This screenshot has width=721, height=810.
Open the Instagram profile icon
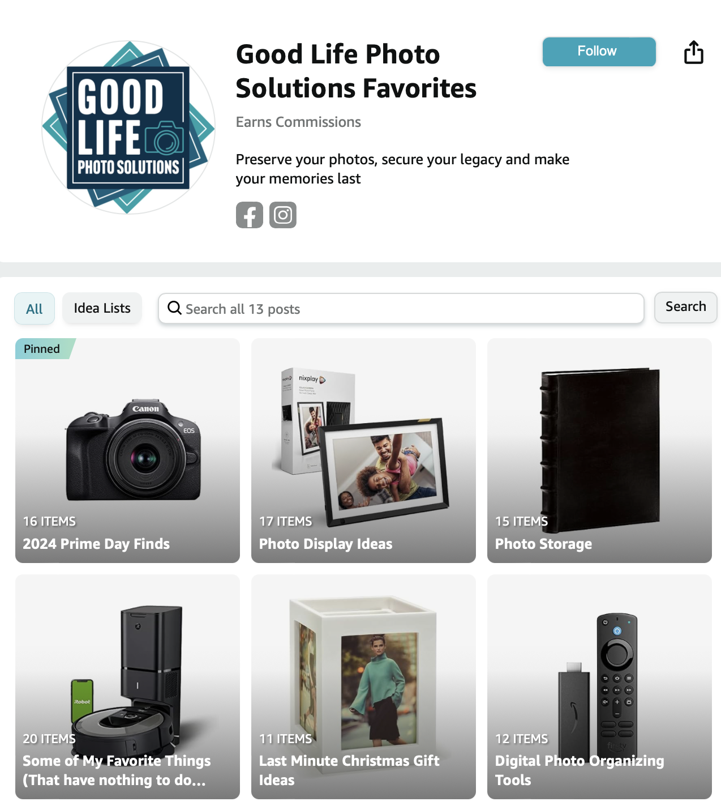click(x=283, y=215)
